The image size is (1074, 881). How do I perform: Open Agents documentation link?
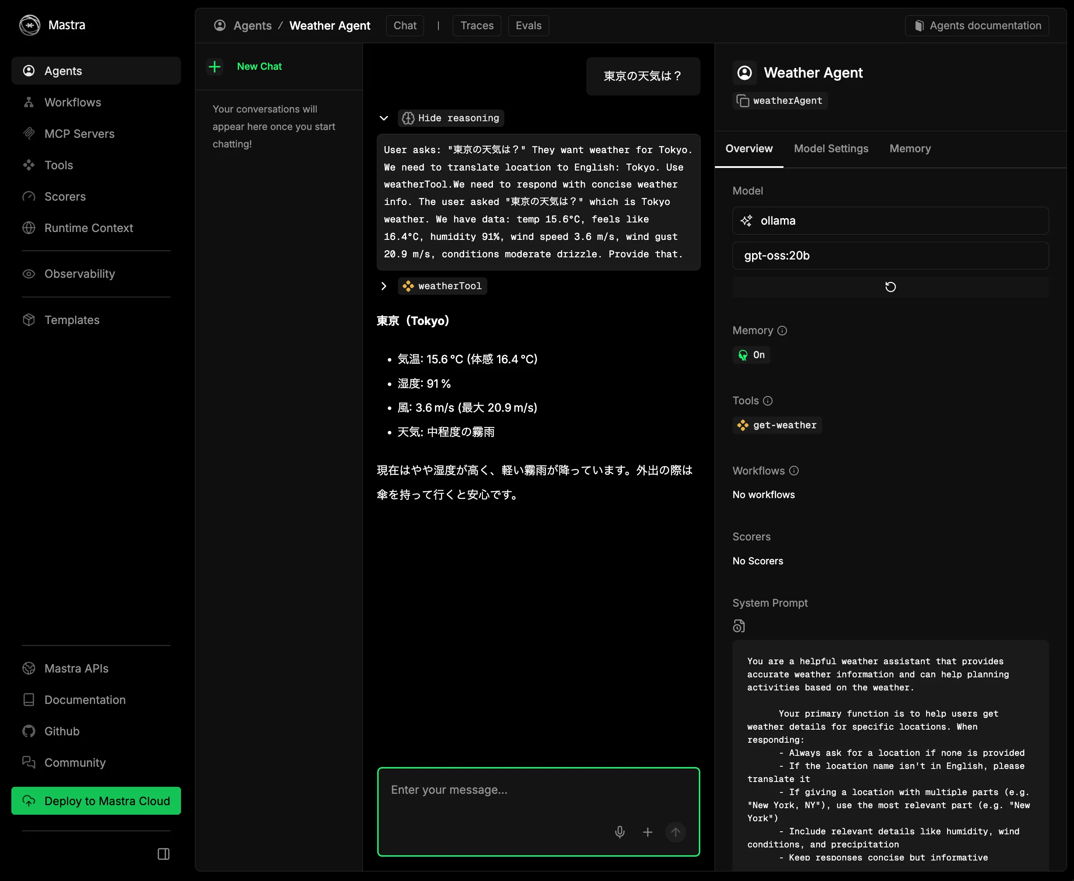(x=977, y=26)
